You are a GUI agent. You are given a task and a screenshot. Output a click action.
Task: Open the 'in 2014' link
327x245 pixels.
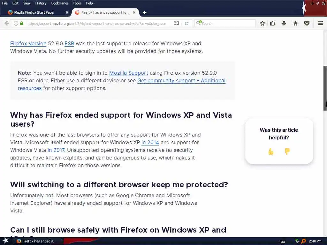point(150,143)
